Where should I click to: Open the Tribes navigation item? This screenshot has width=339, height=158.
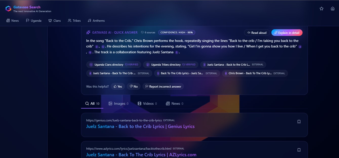(74, 21)
